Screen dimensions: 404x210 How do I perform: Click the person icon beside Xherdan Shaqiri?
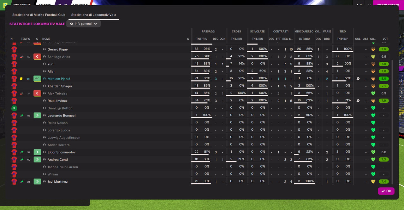click(45, 86)
